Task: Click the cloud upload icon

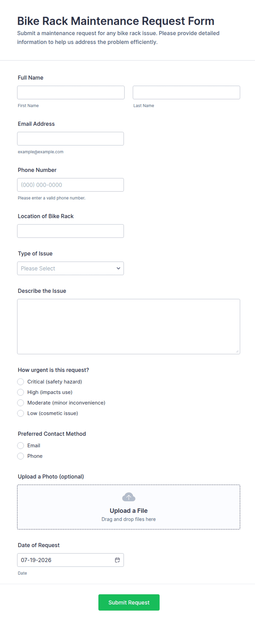Action: (x=129, y=497)
